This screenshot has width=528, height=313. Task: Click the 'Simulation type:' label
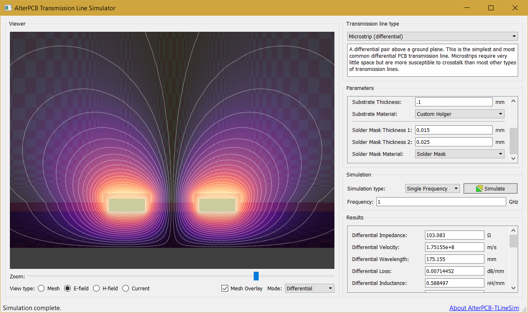pyautogui.click(x=366, y=189)
